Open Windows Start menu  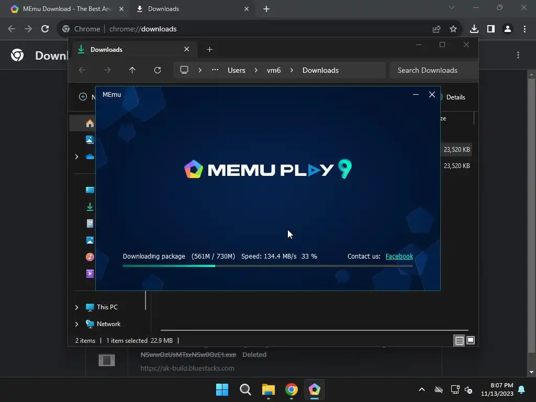(x=222, y=389)
